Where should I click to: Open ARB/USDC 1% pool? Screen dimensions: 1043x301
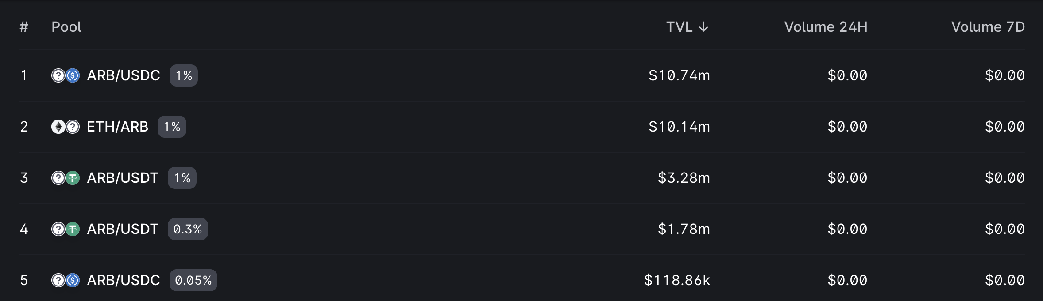(x=124, y=75)
